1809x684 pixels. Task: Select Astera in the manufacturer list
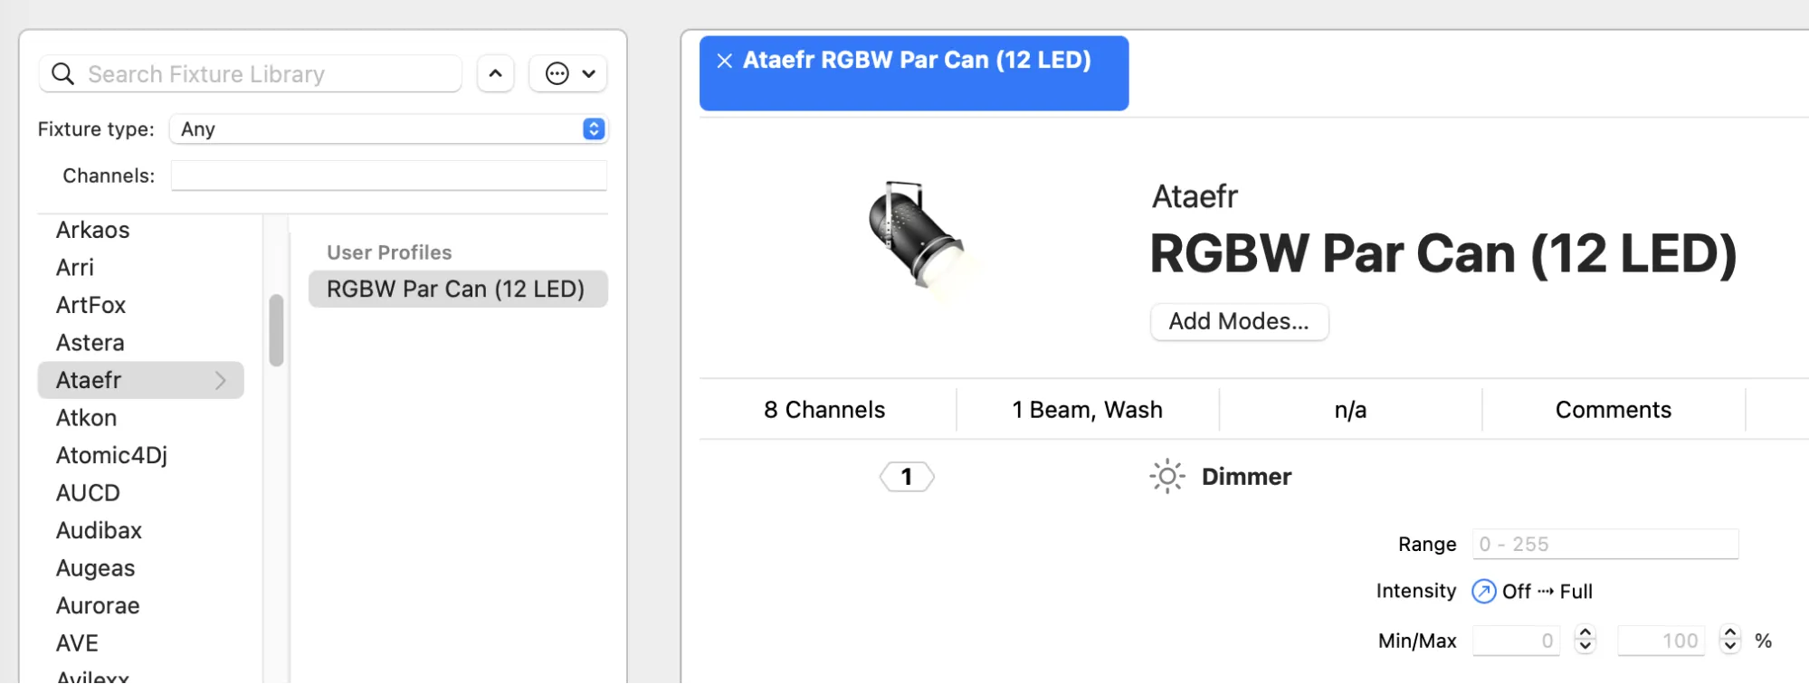point(90,343)
